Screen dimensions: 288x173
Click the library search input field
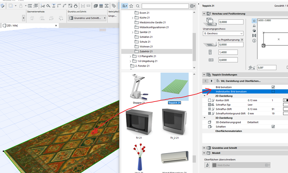click(165, 6)
